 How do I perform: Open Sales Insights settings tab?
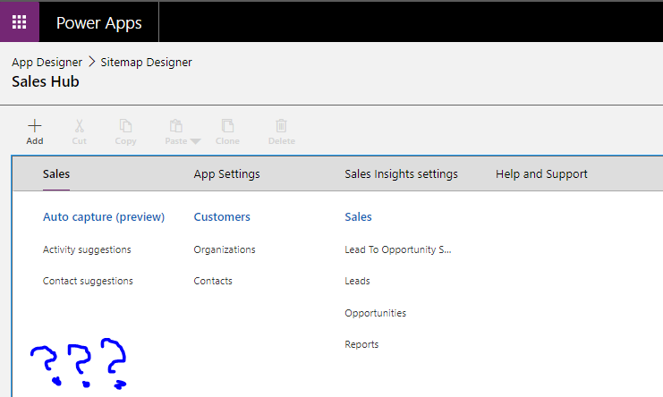tap(401, 174)
